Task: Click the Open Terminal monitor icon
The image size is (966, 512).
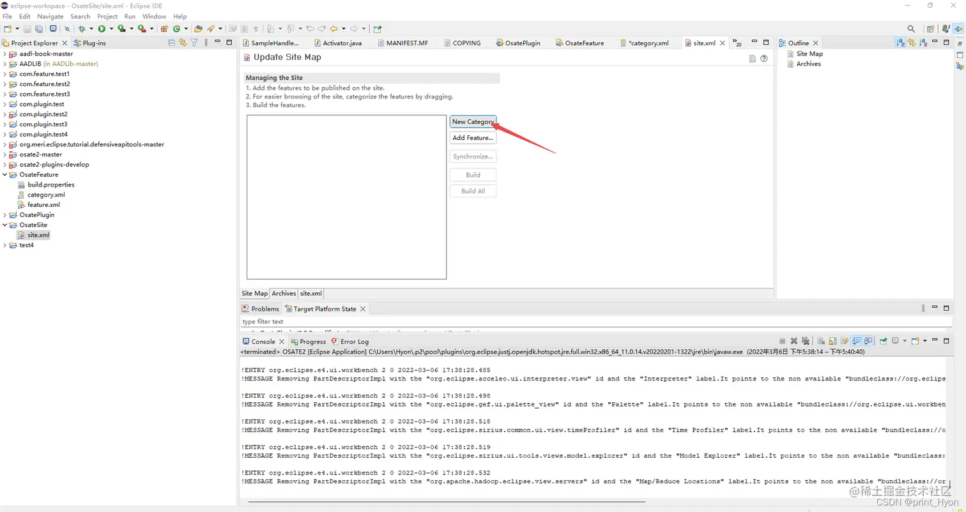Action: click(53, 29)
